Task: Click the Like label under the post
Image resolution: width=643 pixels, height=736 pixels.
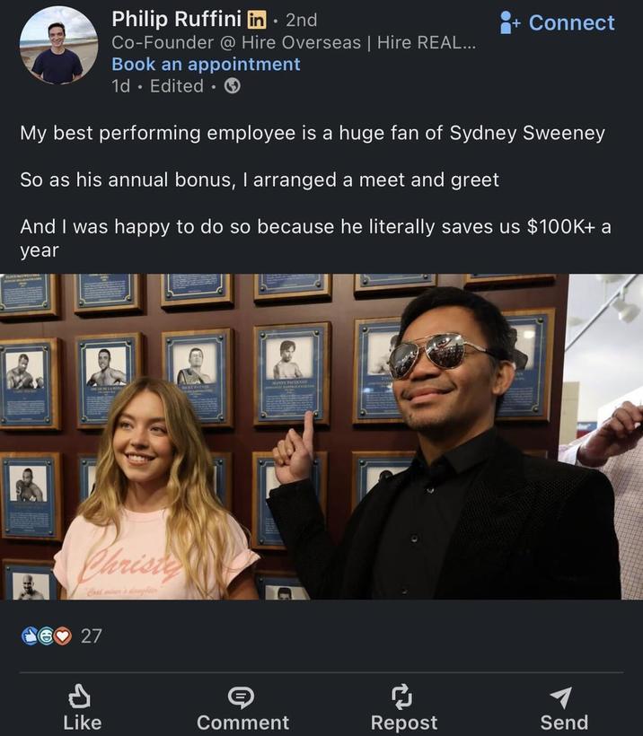Action: (x=82, y=722)
